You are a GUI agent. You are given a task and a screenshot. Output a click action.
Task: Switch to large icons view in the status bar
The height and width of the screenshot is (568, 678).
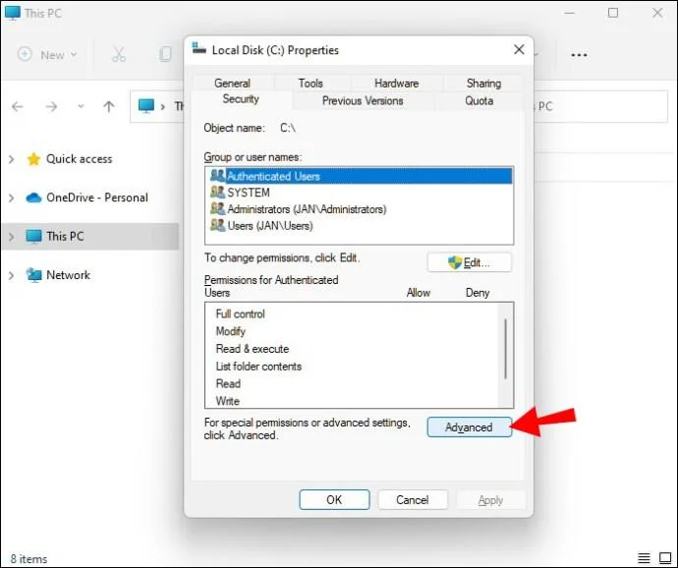click(665, 558)
